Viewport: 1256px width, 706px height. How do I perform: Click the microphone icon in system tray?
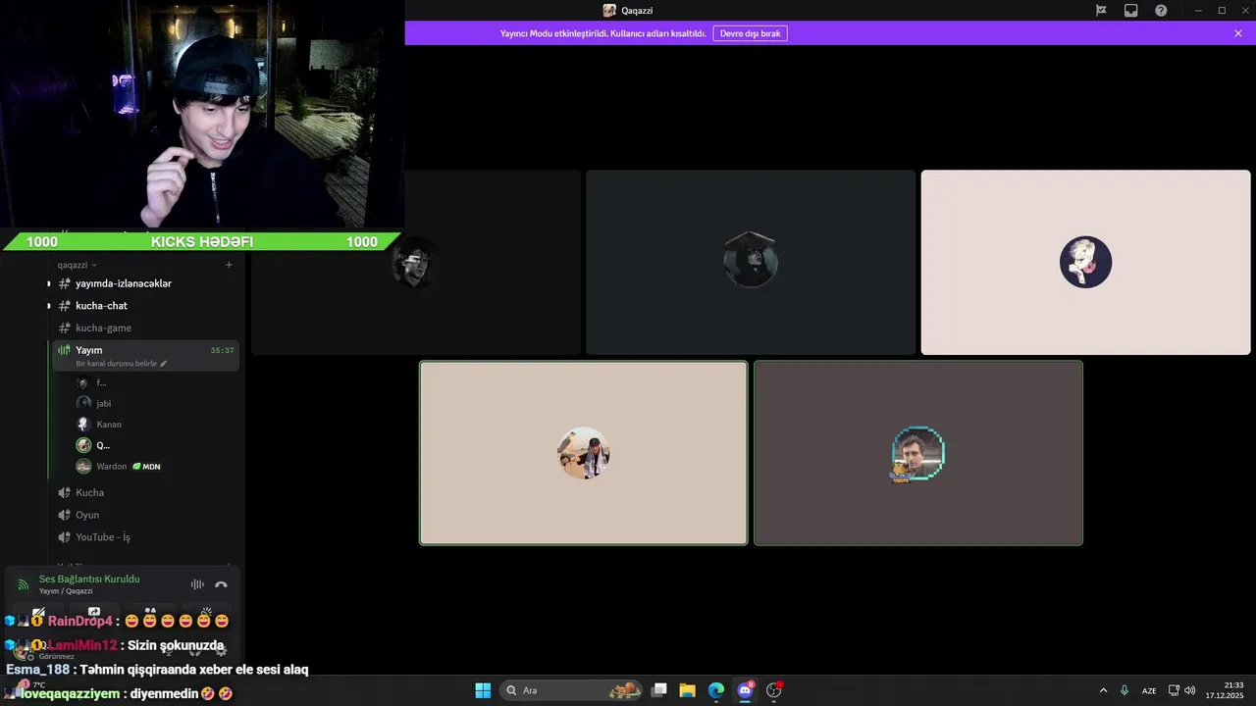[x=1125, y=690]
